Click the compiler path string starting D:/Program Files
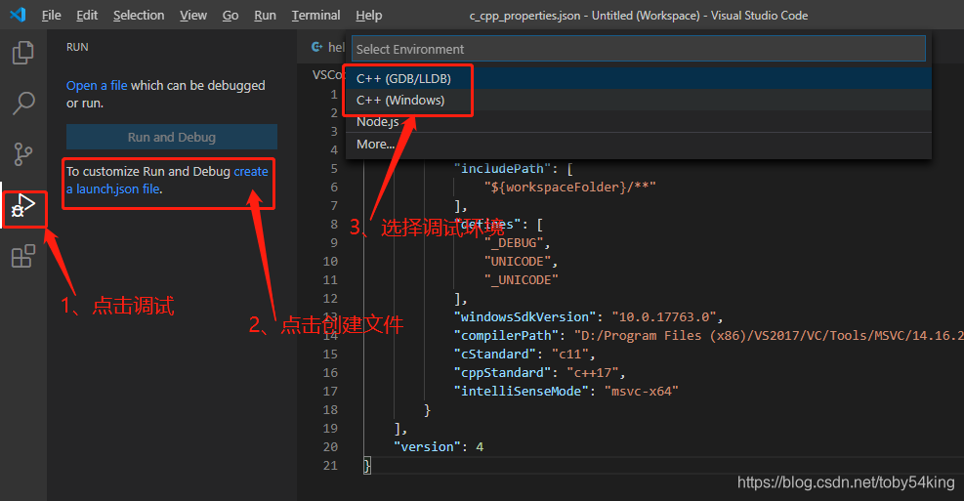Viewport: 964px width, 501px height. click(769, 335)
